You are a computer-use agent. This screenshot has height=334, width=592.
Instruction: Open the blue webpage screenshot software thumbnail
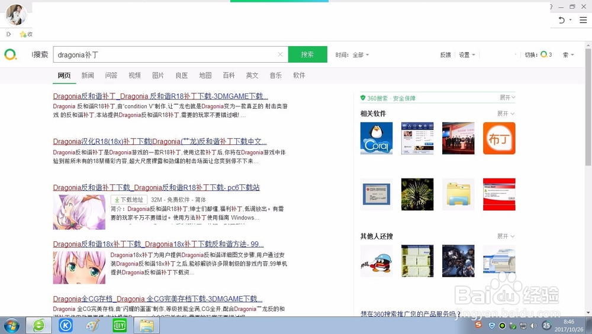tap(417, 138)
